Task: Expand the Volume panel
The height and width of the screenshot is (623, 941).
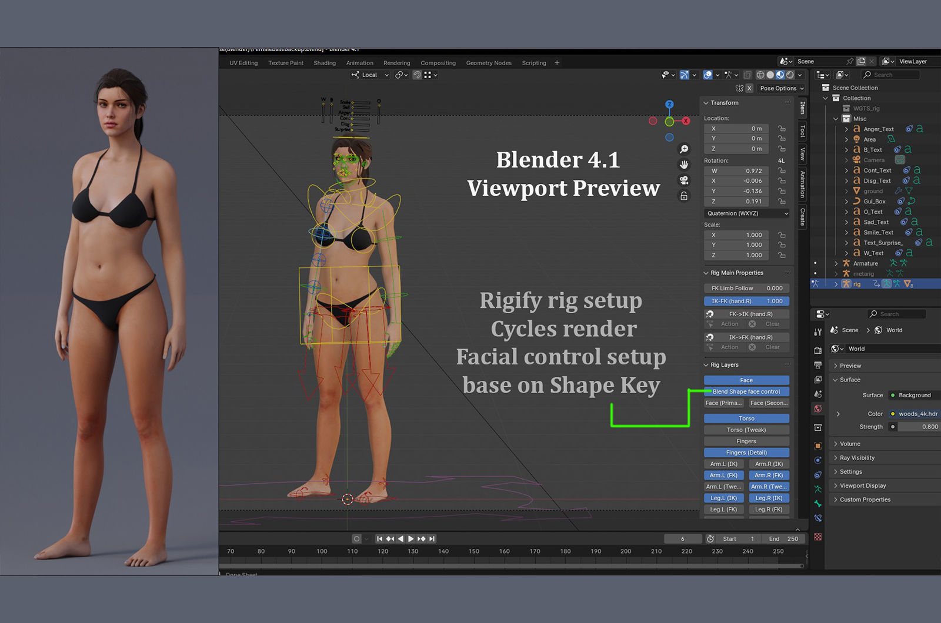Action: (836, 444)
